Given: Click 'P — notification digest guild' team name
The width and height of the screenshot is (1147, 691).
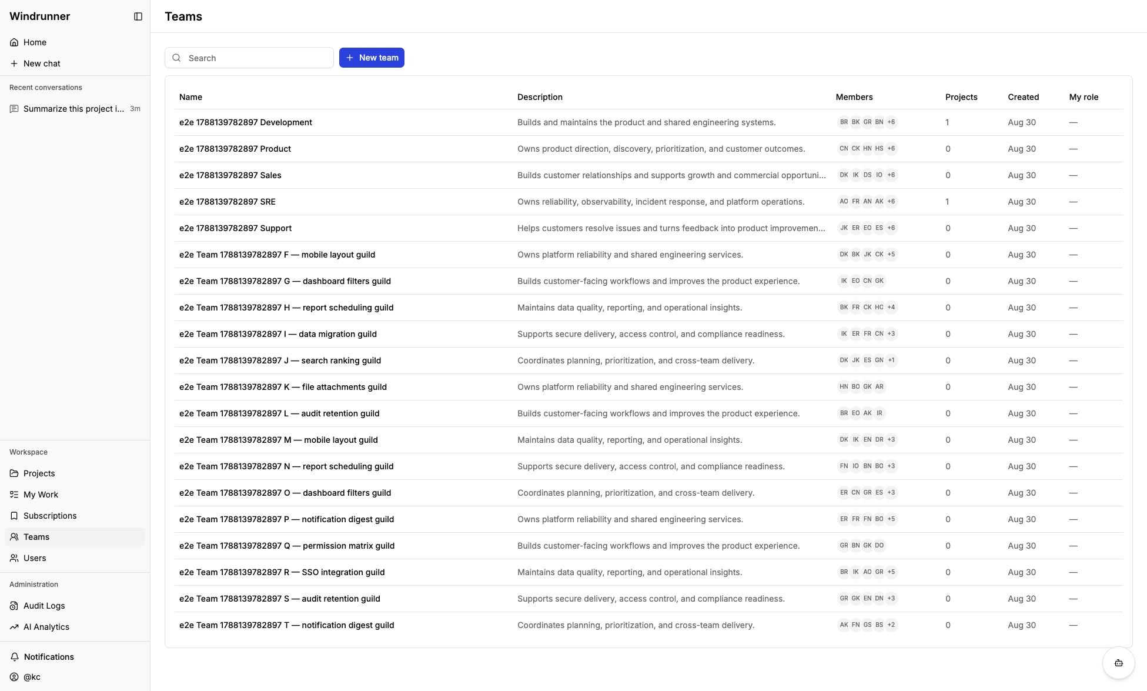Looking at the screenshot, I should pyautogui.click(x=286, y=519).
